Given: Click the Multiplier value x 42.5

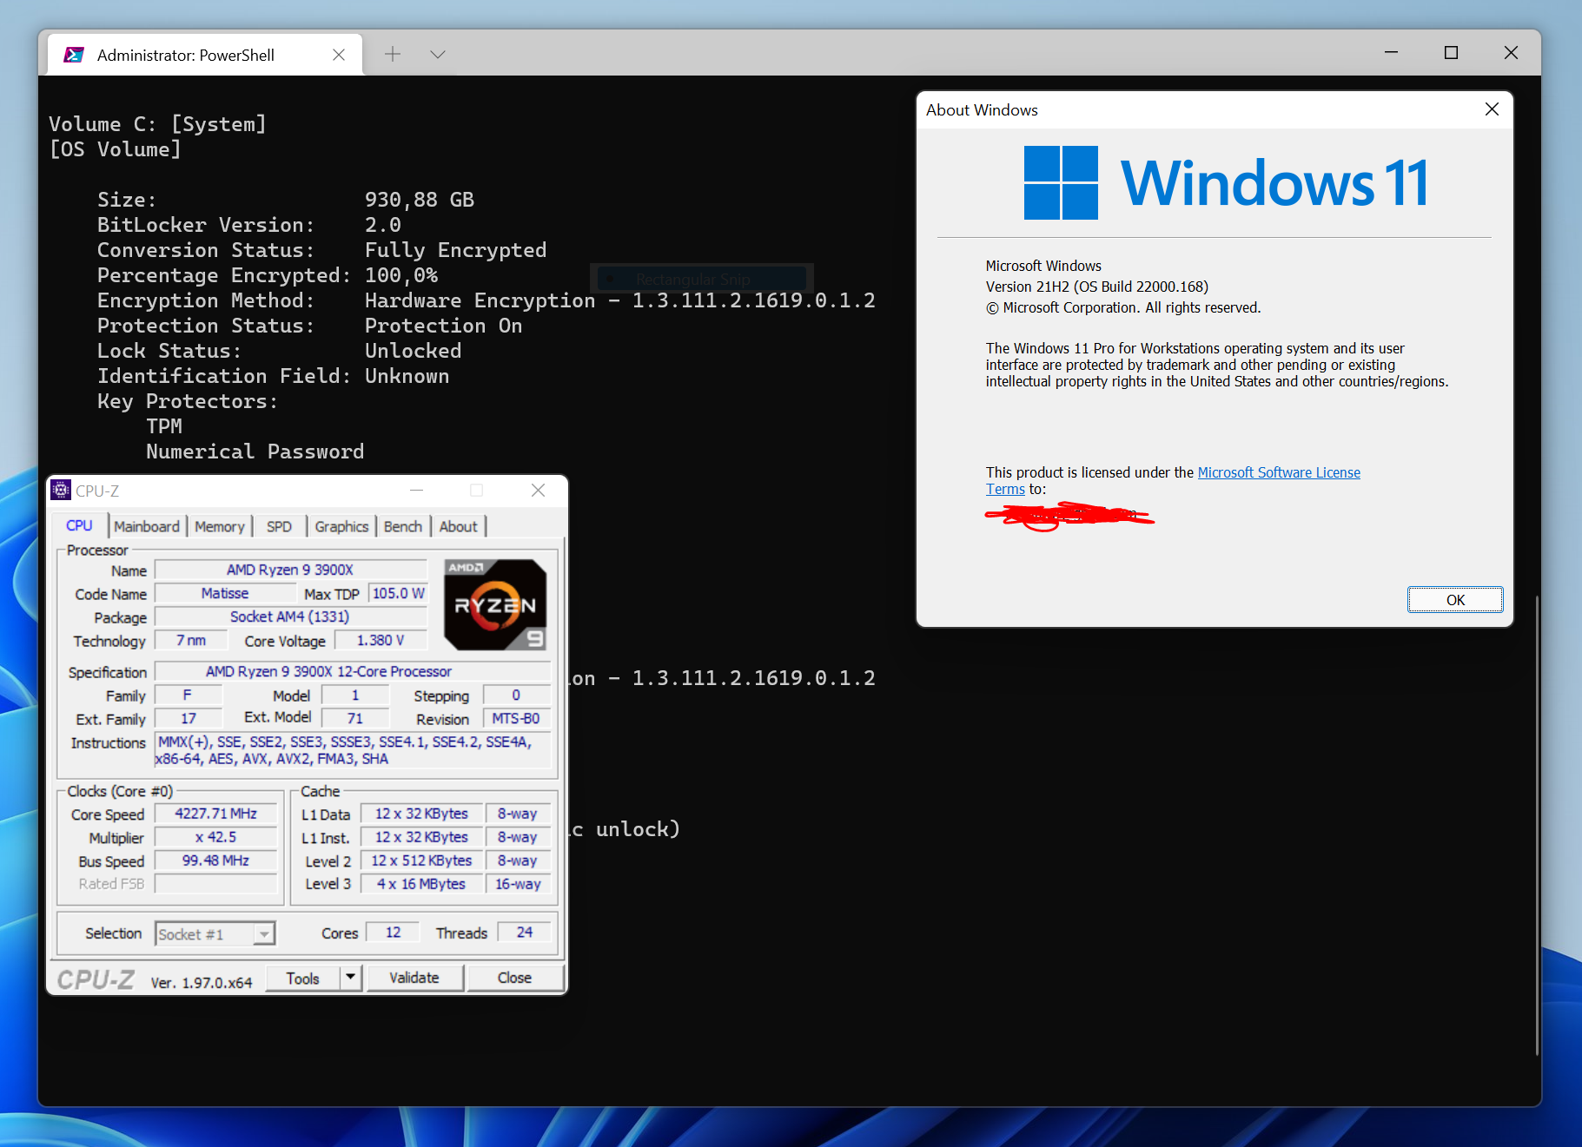Looking at the screenshot, I should [x=215, y=837].
